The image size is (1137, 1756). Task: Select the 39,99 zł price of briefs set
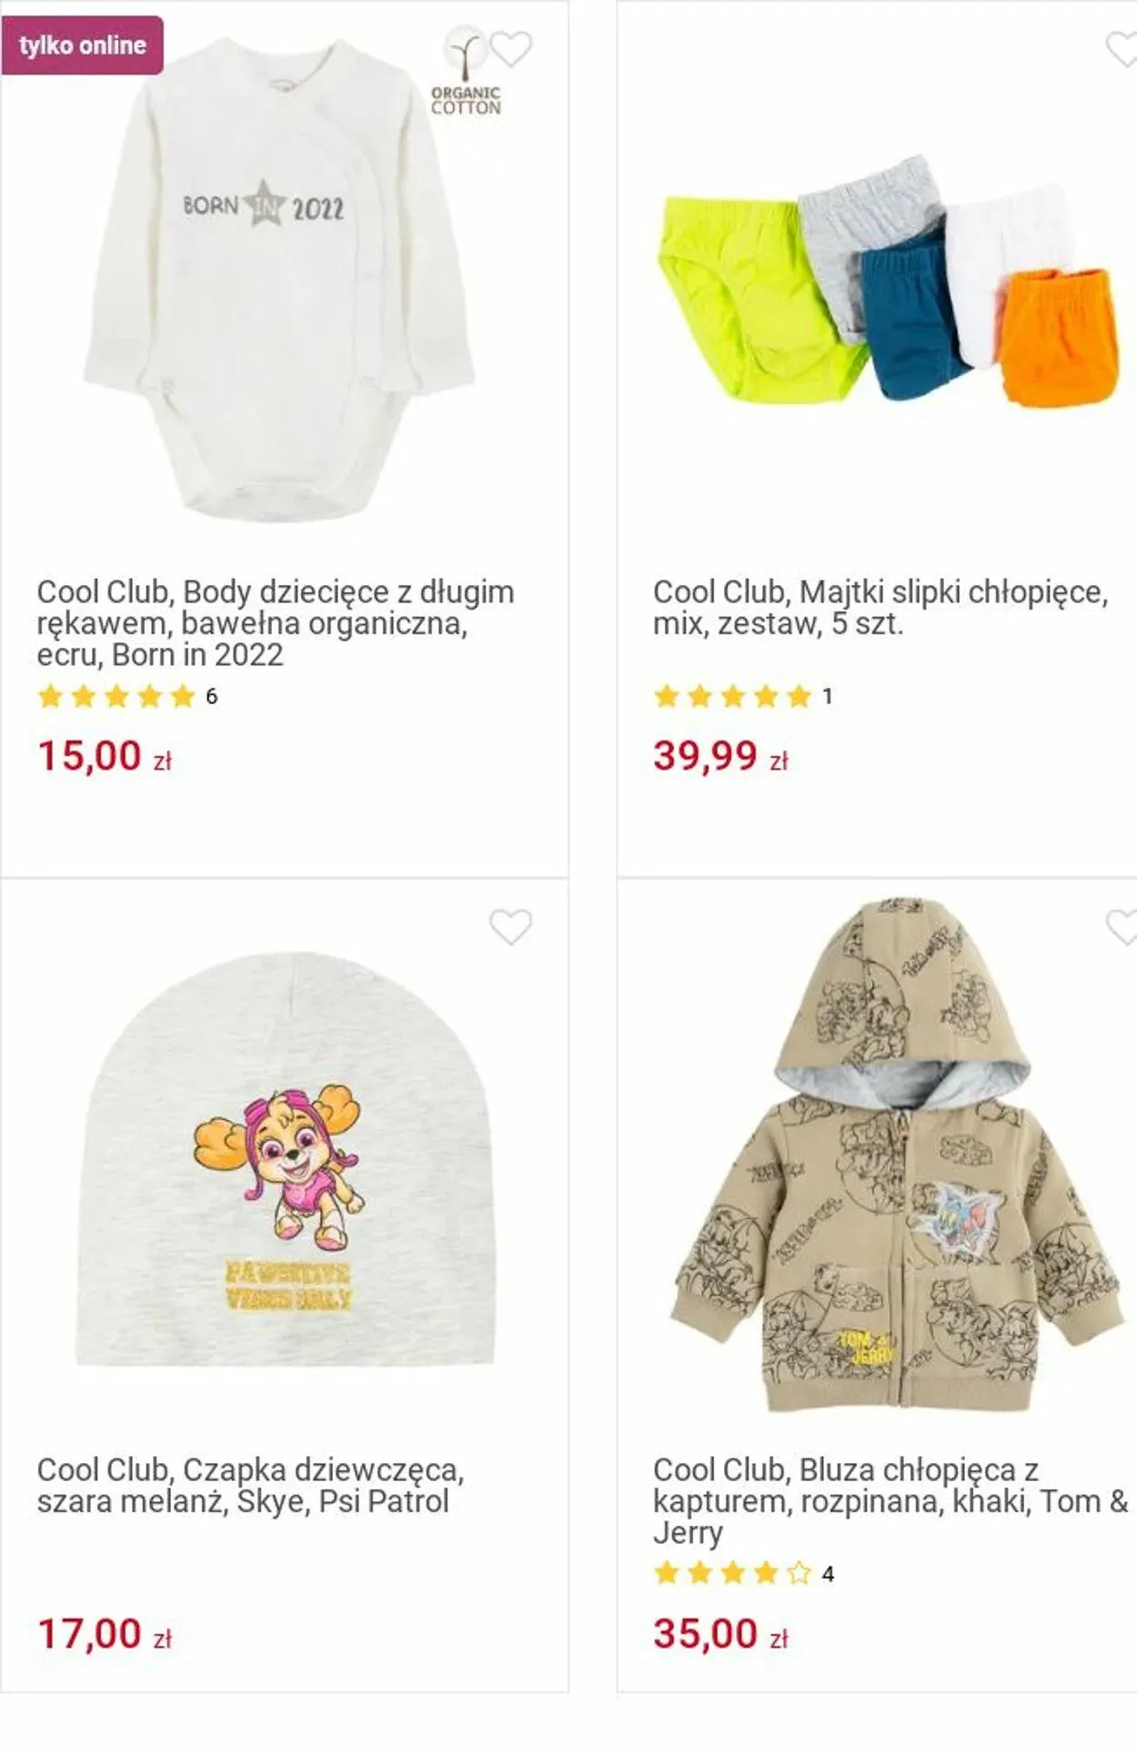pyautogui.click(x=720, y=756)
